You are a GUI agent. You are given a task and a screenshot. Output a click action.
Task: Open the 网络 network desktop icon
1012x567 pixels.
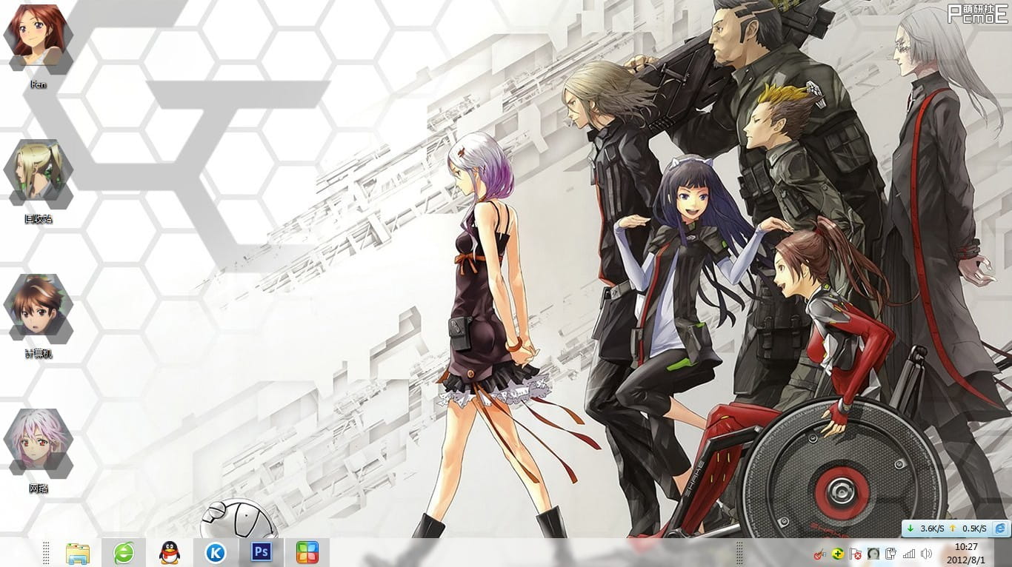click(38, 442)
